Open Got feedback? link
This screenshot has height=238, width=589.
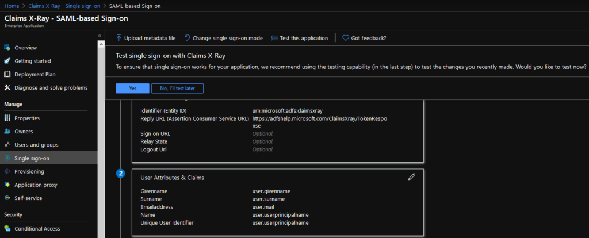click(364, 38)
